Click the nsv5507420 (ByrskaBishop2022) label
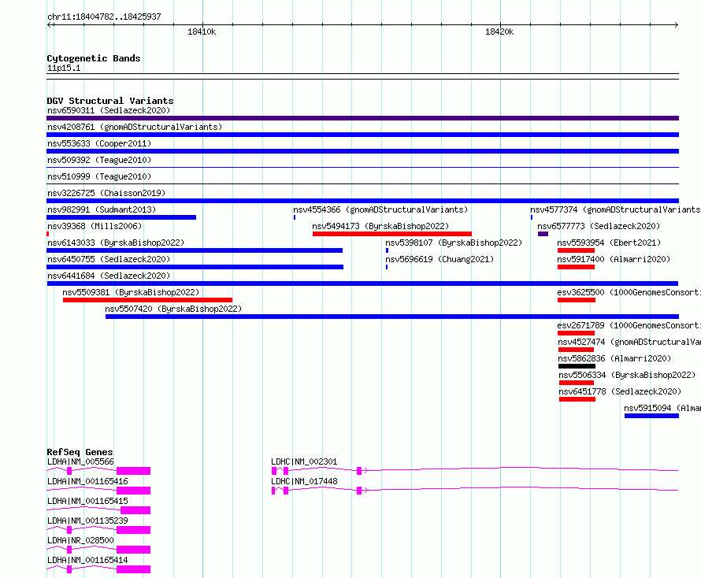 coord(173,309)
